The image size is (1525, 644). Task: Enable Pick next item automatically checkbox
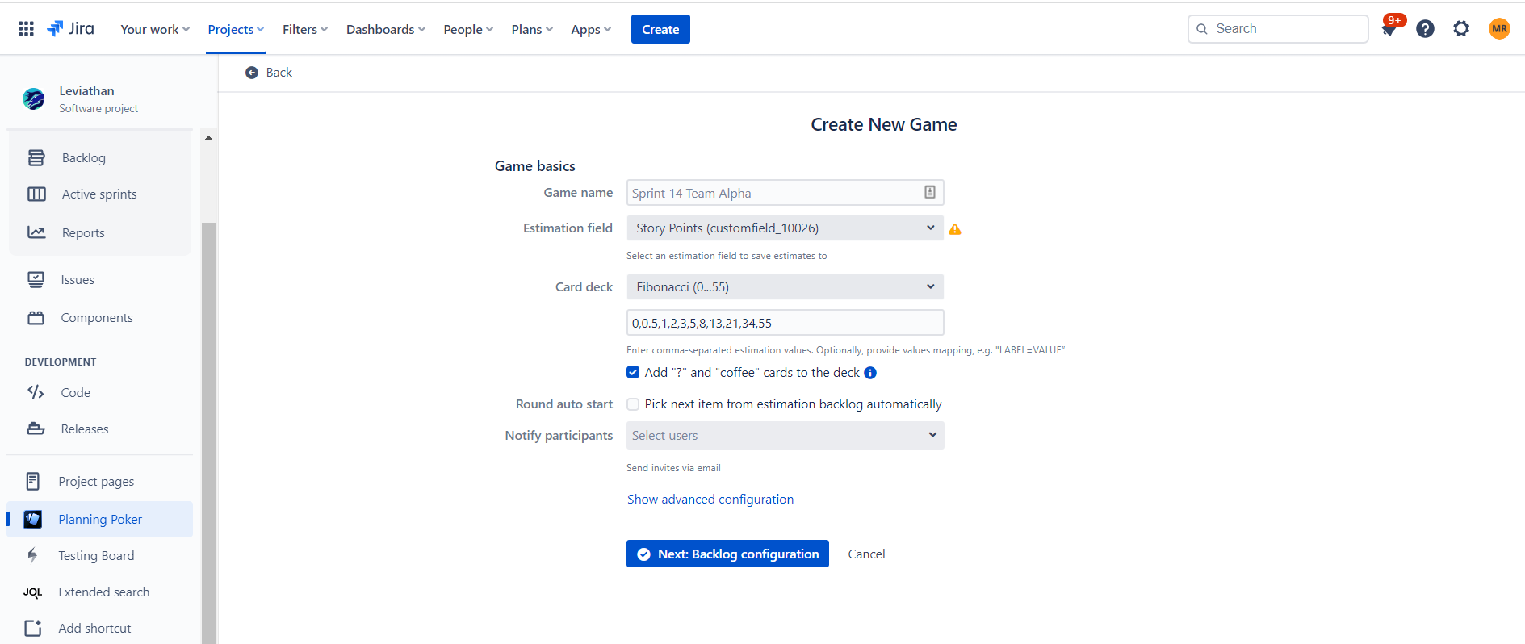pos(633,404)
